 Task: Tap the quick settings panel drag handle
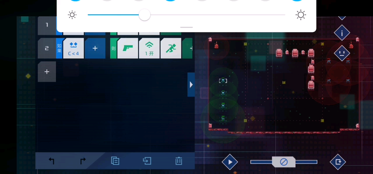186,27
